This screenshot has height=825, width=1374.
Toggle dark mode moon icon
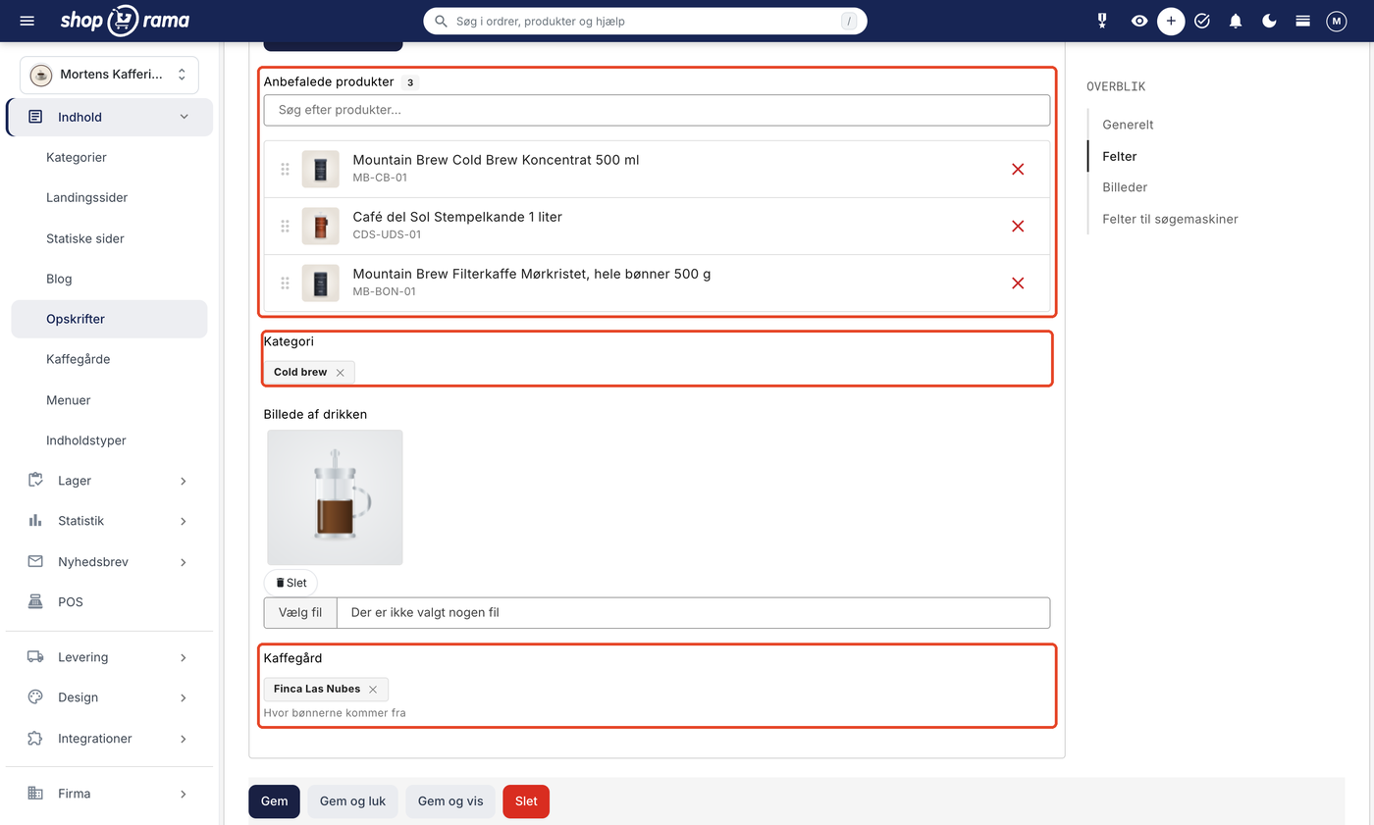pos(1269,21)
